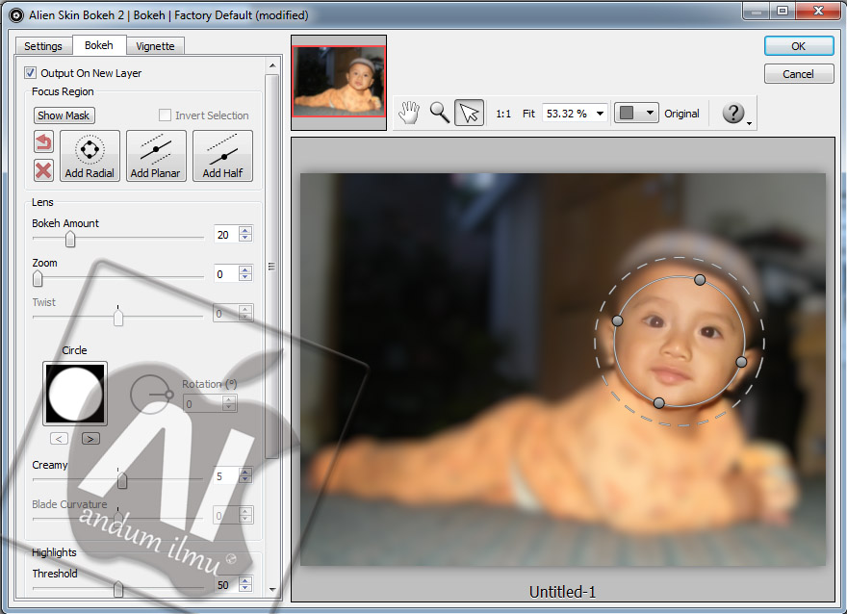Increase Threshold value with spinner up

pyautogui.click(x=245, y=580)
